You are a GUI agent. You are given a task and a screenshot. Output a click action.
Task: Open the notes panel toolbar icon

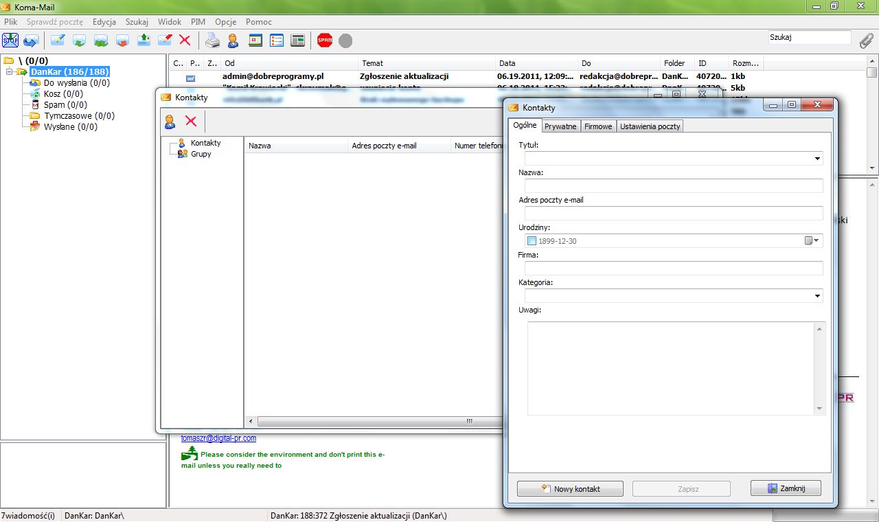(x=297, y=41)
